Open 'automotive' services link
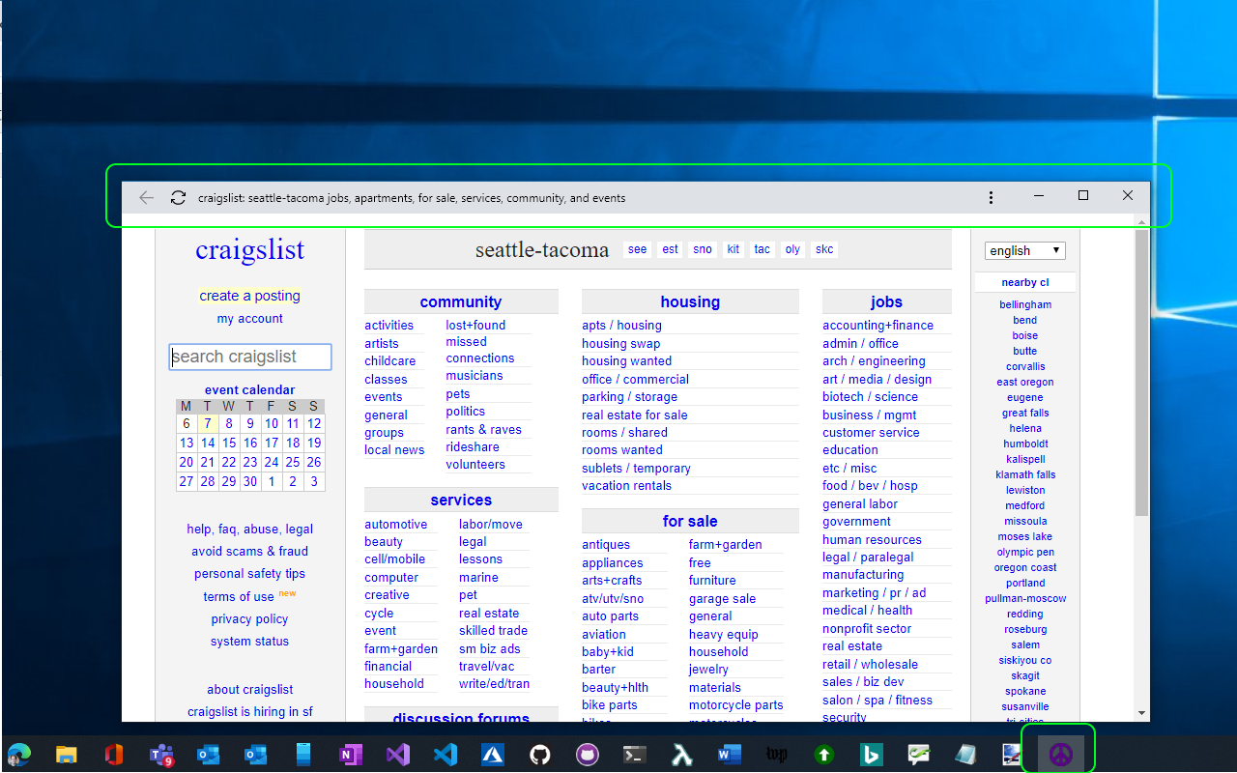 pyautogui.click(x=395, y=525)
